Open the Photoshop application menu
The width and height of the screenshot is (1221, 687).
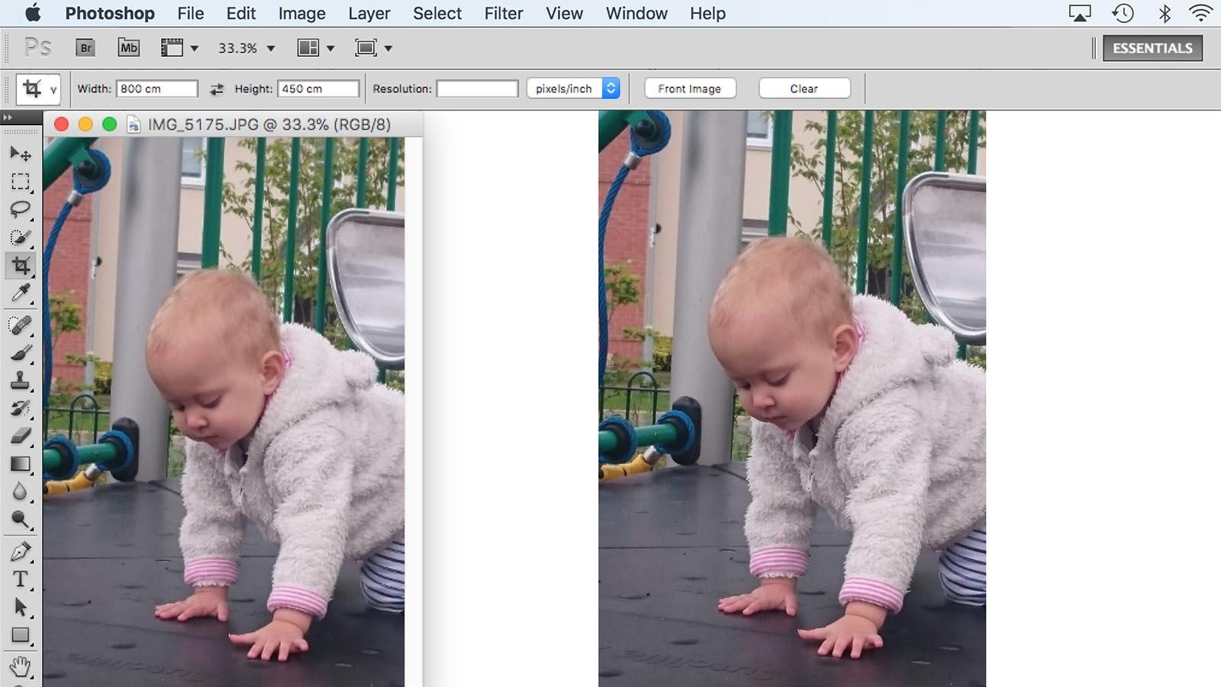pos(110,14)
